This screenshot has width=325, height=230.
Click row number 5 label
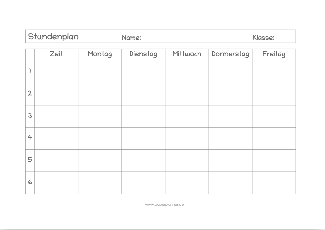click(x=30, y=160)
